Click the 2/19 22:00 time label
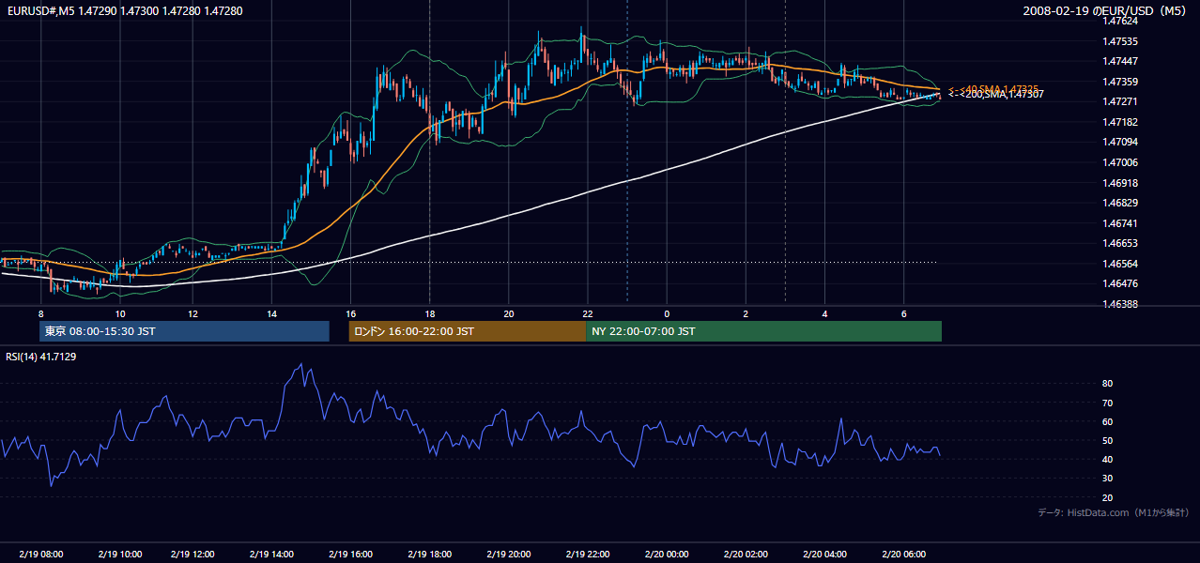This screenshot has height=563, width=1200. [587, 554]
